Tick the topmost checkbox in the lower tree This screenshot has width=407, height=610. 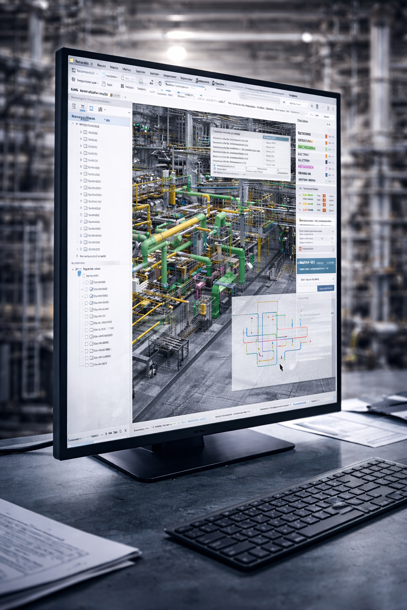(84, 276)
